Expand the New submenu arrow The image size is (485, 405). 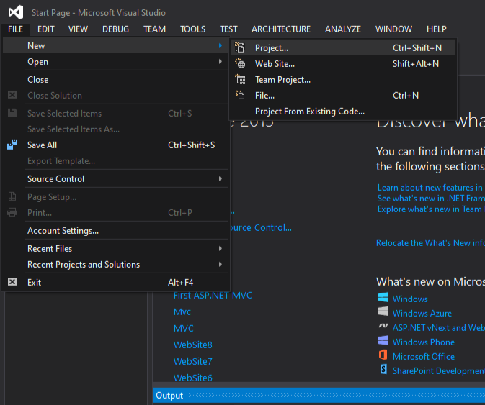pos(221,46)
